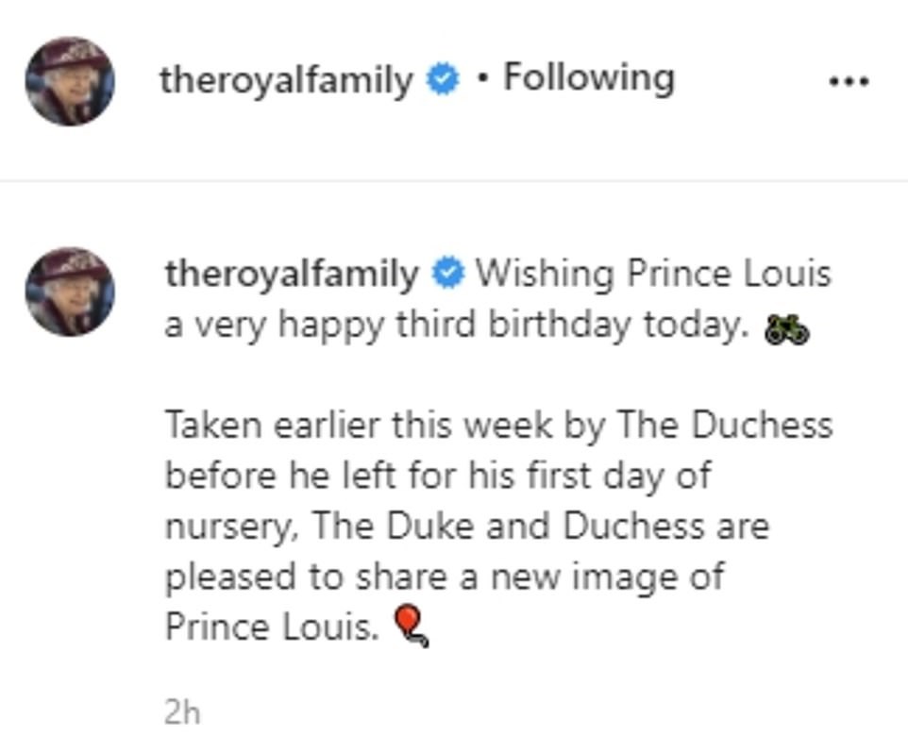Click the Following button to unfollow

click(x=588, y=77)
